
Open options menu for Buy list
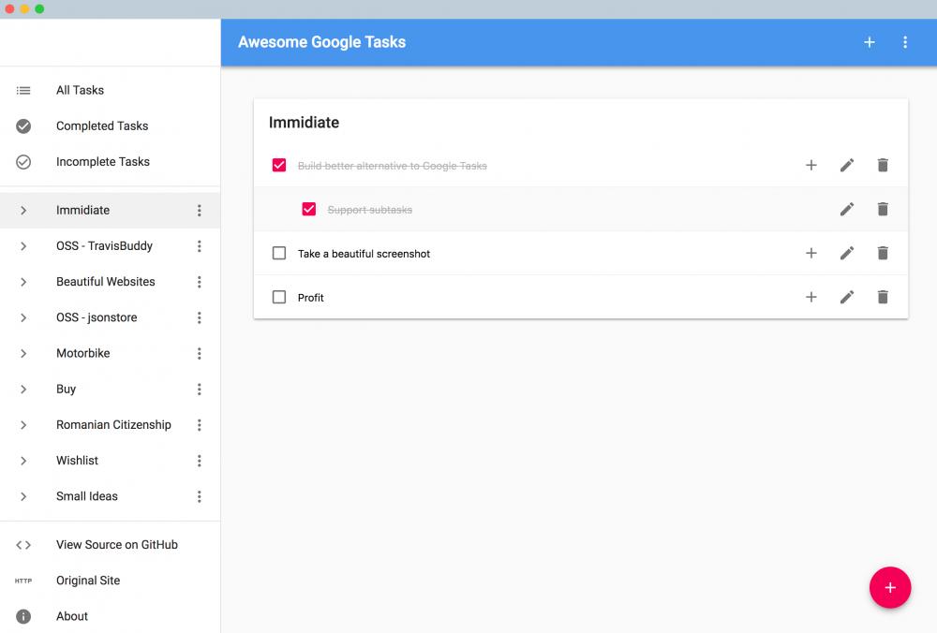point(199,390)
